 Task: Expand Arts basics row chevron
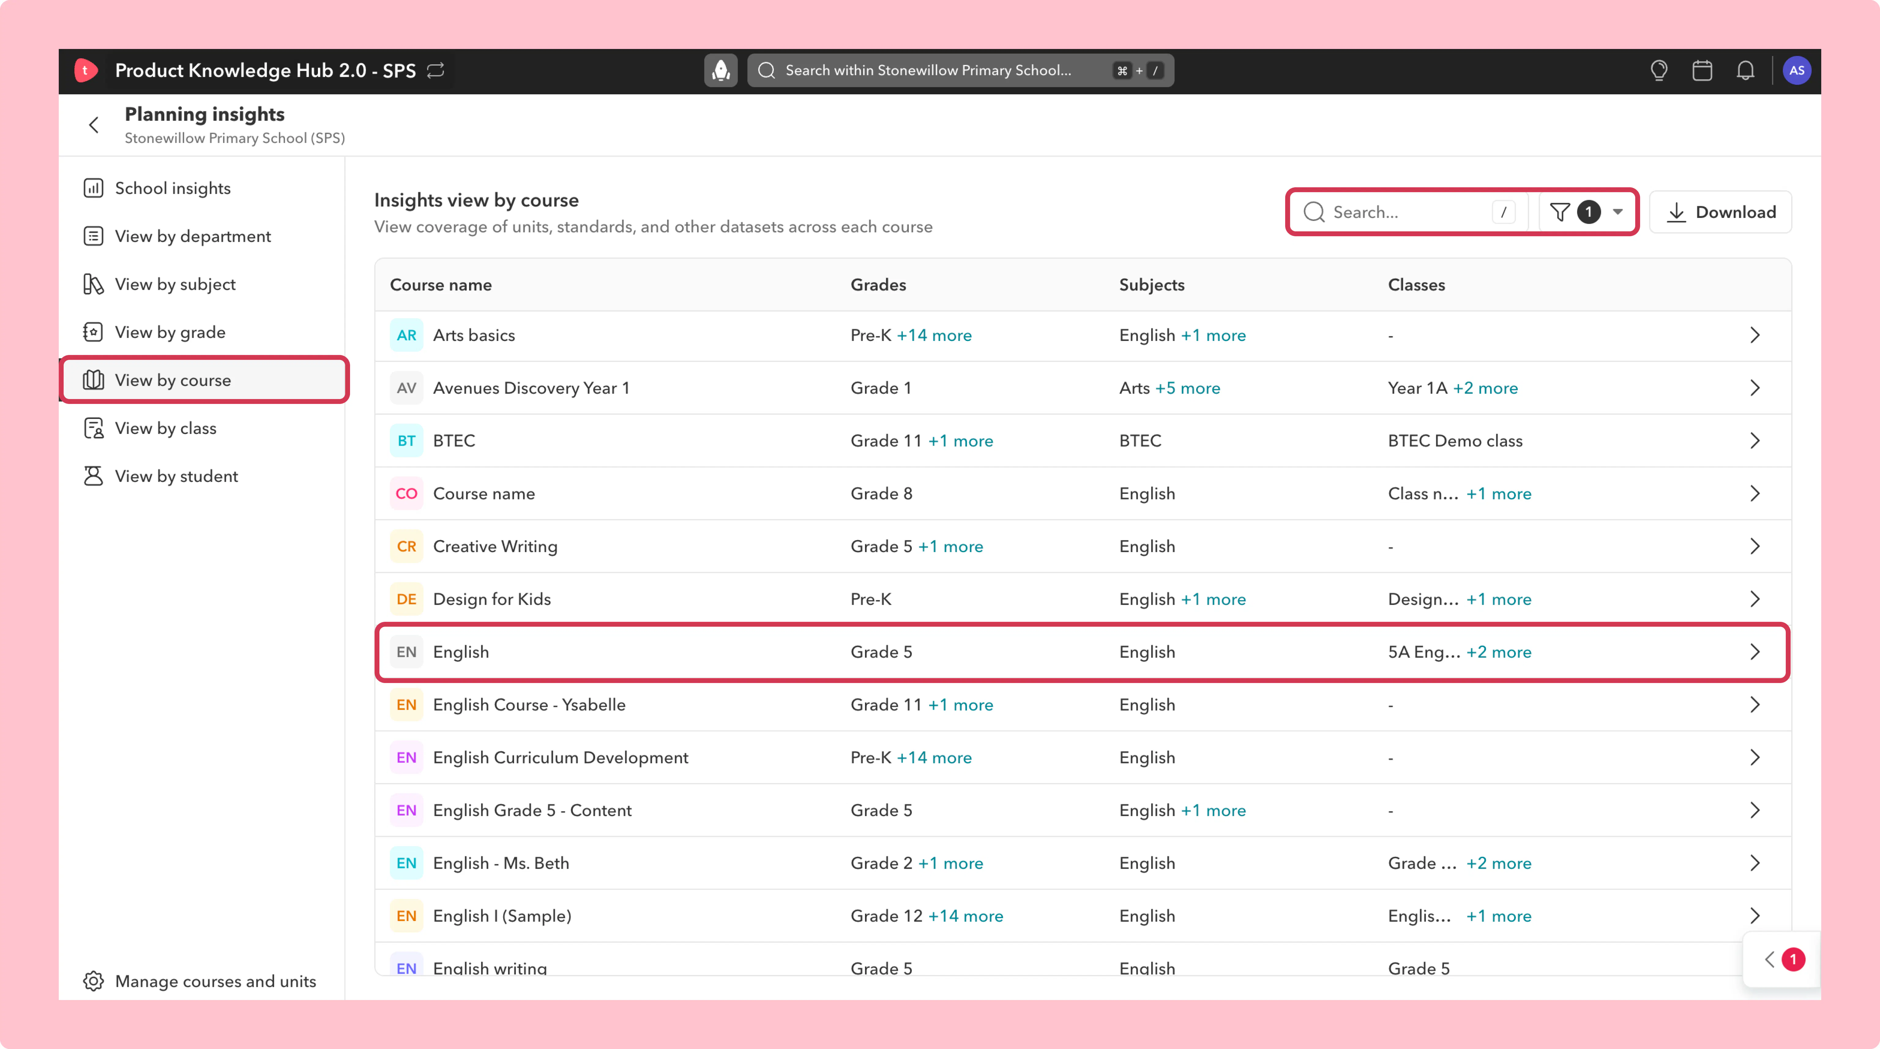(1755, 335)
